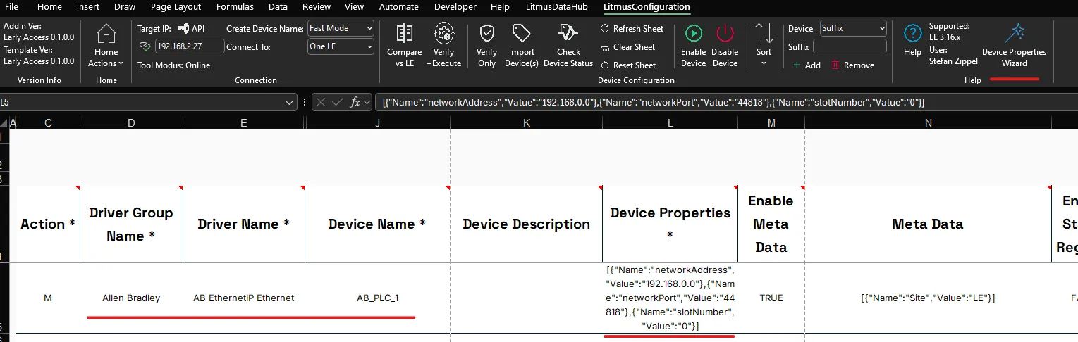Click Reset Sheet
The width and height of the screenshot is (1078, 342).
click(x=627, y=65)
